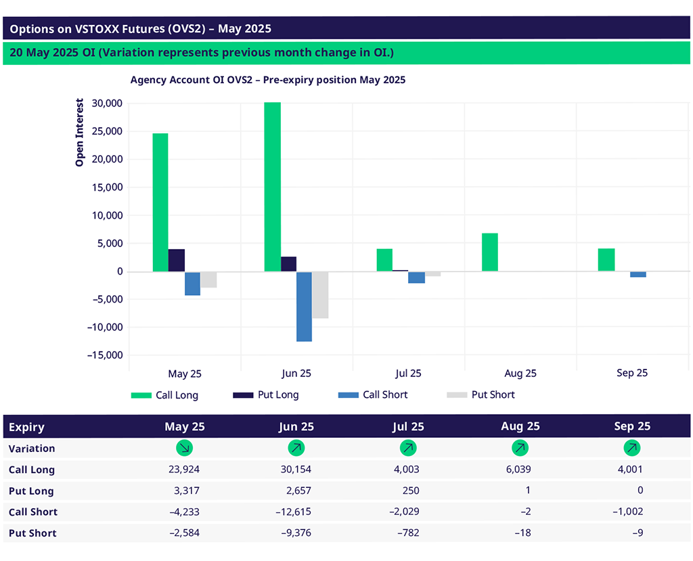This screenshot has width=693, height=561.
Task: Click the Jun 25 table column header
Action: (296, 427)
